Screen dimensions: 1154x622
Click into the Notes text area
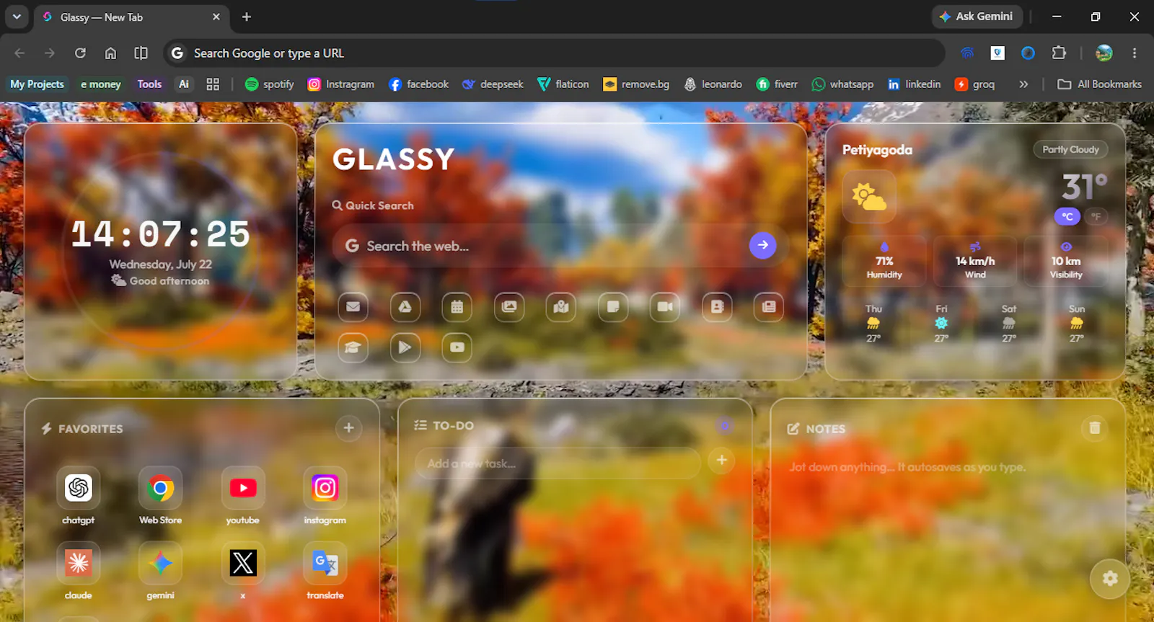[x=948, y=533]
